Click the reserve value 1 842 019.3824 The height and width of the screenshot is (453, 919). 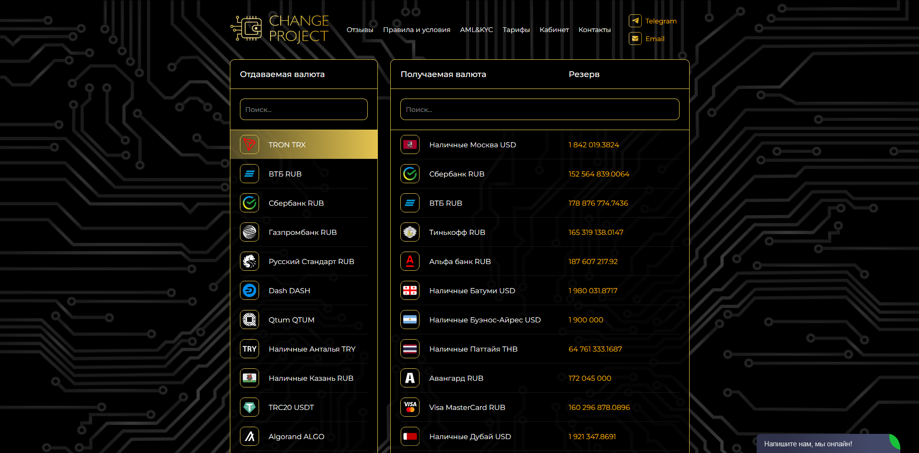(x=594, y=144)
